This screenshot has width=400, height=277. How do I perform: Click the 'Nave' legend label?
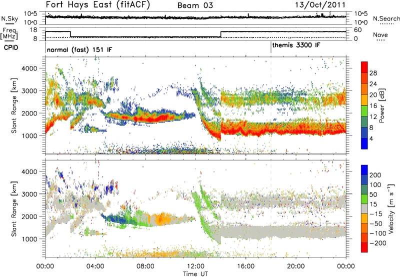point(380,35)
